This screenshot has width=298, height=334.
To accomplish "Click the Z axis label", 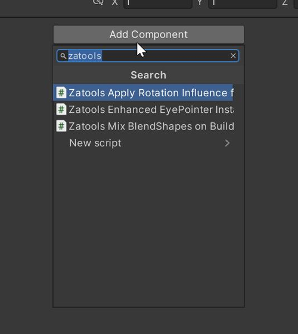I will click(x=285, y=2).
